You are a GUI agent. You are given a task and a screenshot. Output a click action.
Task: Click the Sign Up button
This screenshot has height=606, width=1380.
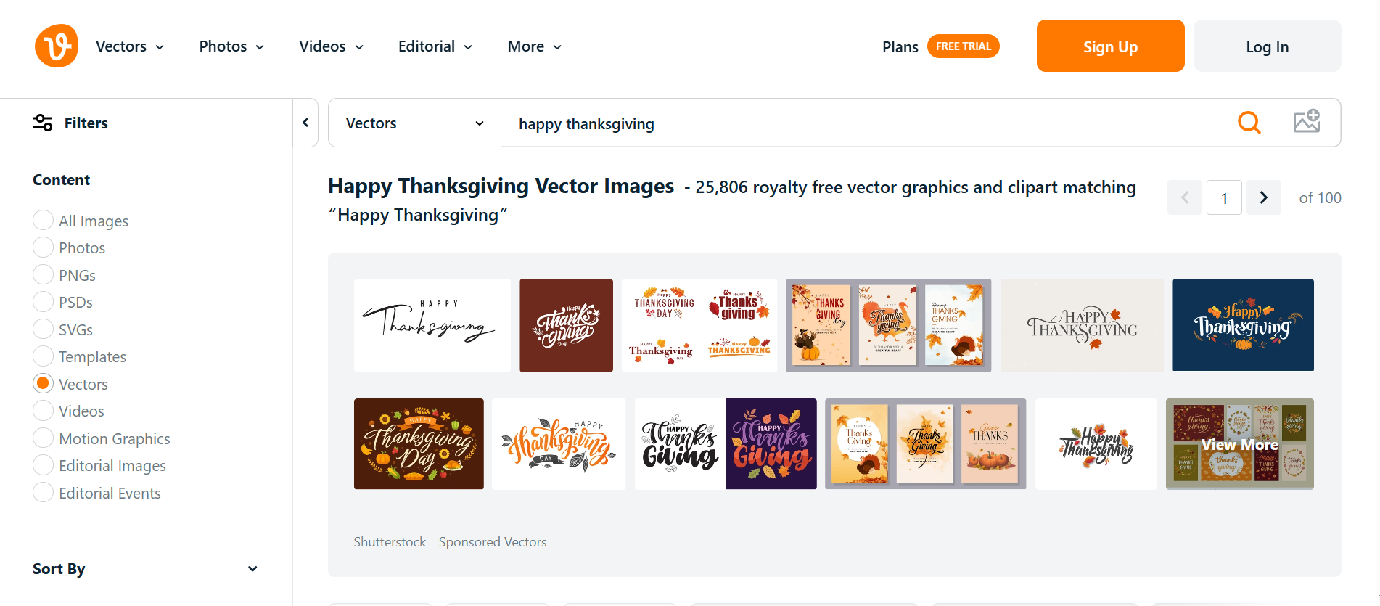[x=1110, y=46]
